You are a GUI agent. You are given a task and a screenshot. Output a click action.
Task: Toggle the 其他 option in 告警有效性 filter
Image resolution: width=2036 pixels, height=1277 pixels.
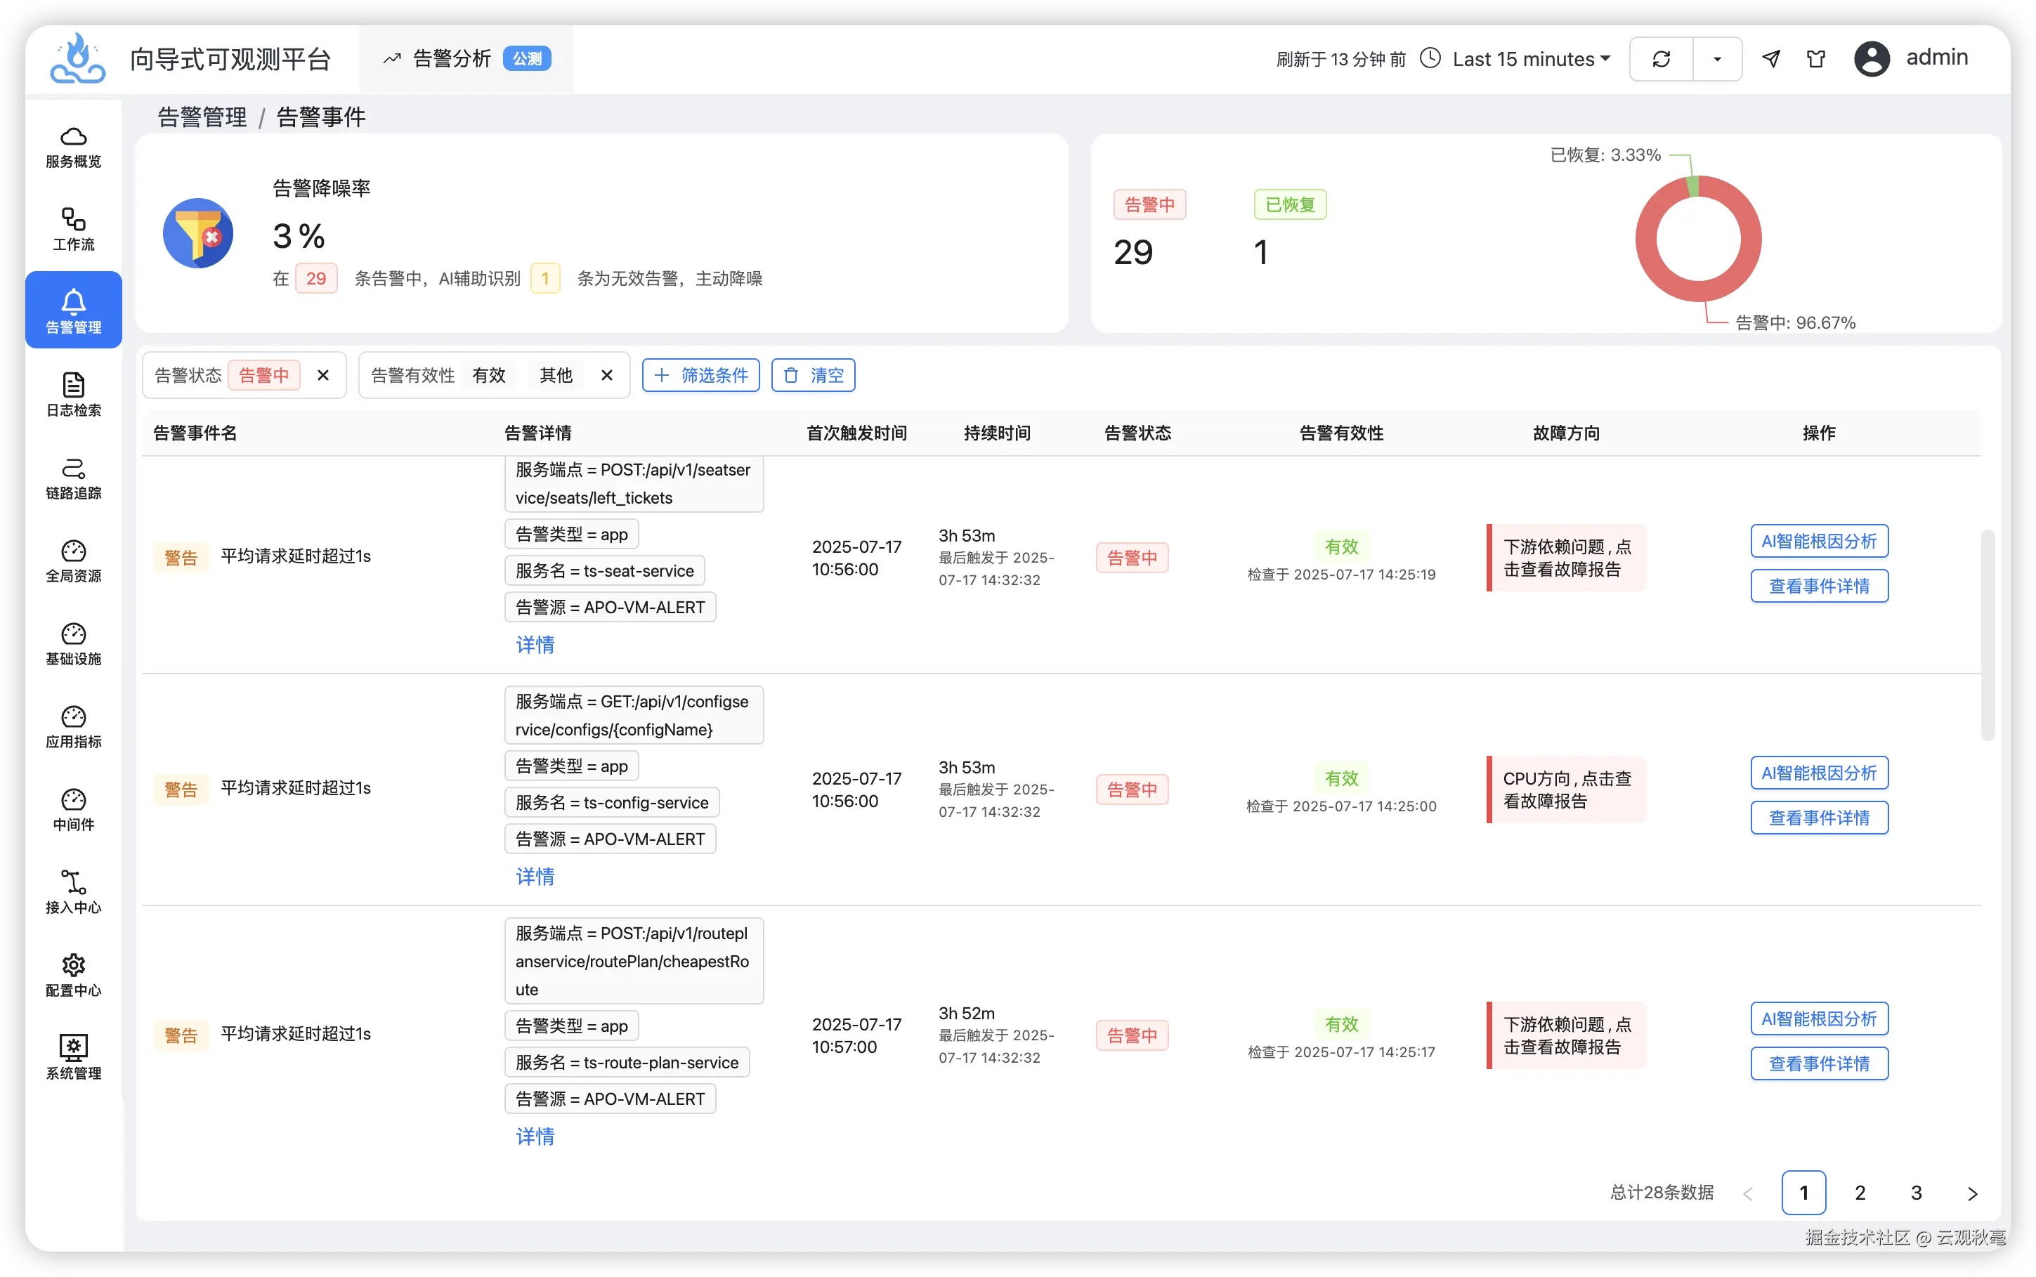pos(556,375)
